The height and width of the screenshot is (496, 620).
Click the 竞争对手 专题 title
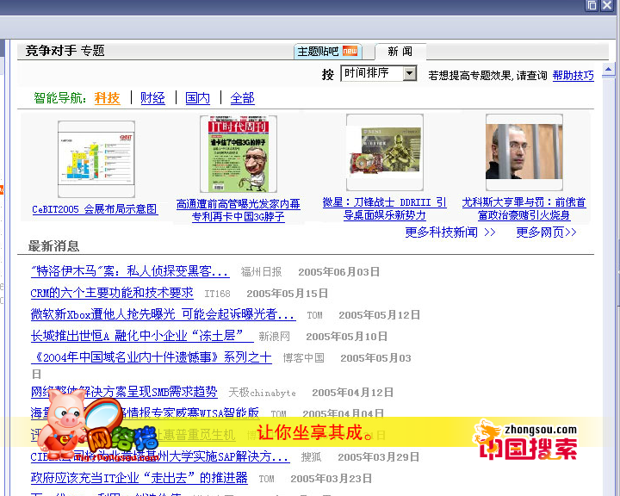click(65, 51)
